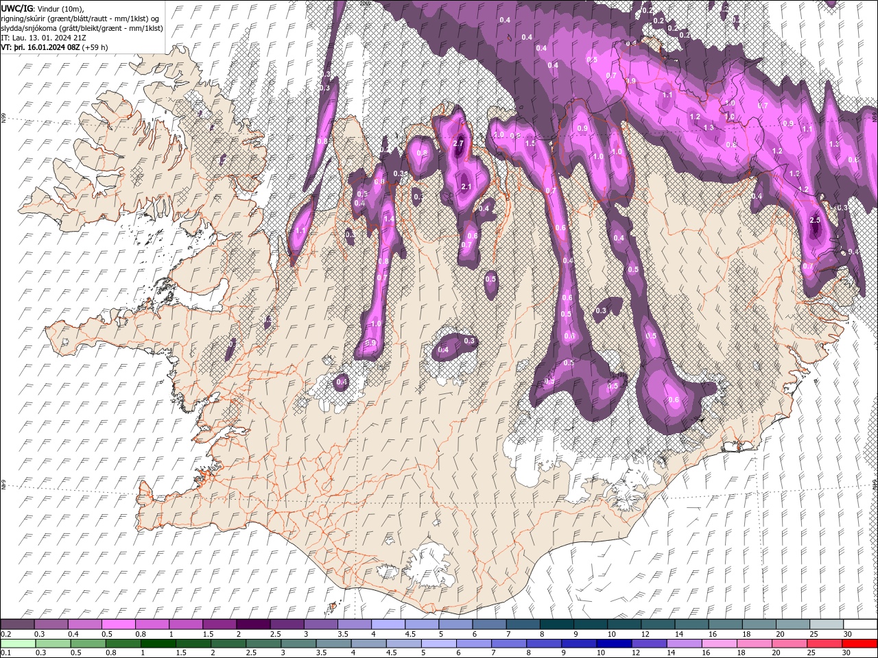Click the initialization time 'IT: Lau. 13. 01. 2024 21Z'
Screen dimensions: 878x658
pos(43,38)
